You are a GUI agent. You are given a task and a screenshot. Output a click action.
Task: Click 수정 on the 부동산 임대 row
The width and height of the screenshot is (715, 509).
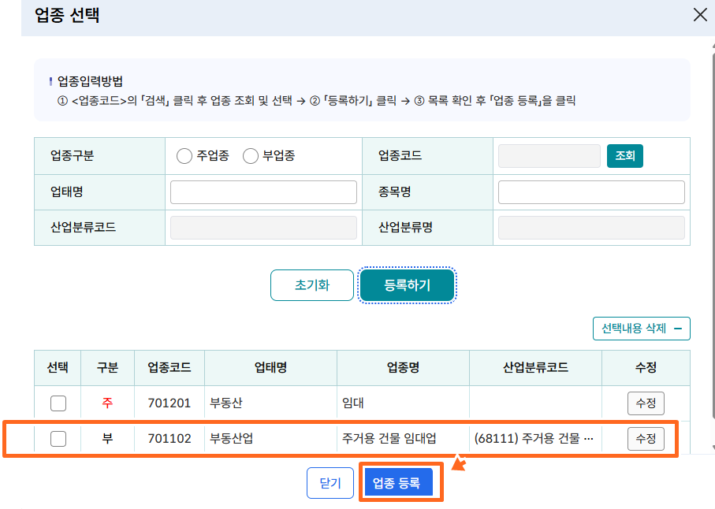pyautogui.click(x=646, y=403)
